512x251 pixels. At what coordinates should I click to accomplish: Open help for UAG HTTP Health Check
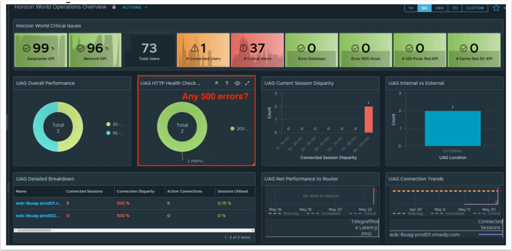pyautogui.click(x=227, y=84)
